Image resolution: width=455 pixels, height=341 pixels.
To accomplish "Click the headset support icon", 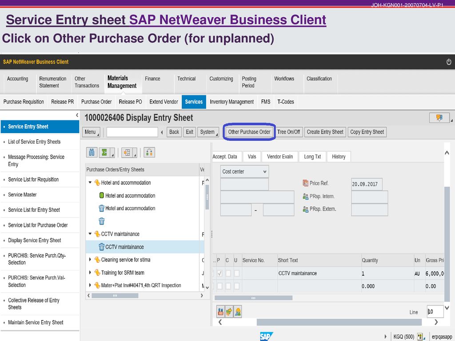I will 149,152.
